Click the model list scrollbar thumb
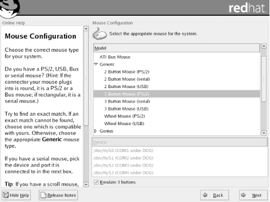This screenshot has width=270, height=202. click(x=264, y=79)
